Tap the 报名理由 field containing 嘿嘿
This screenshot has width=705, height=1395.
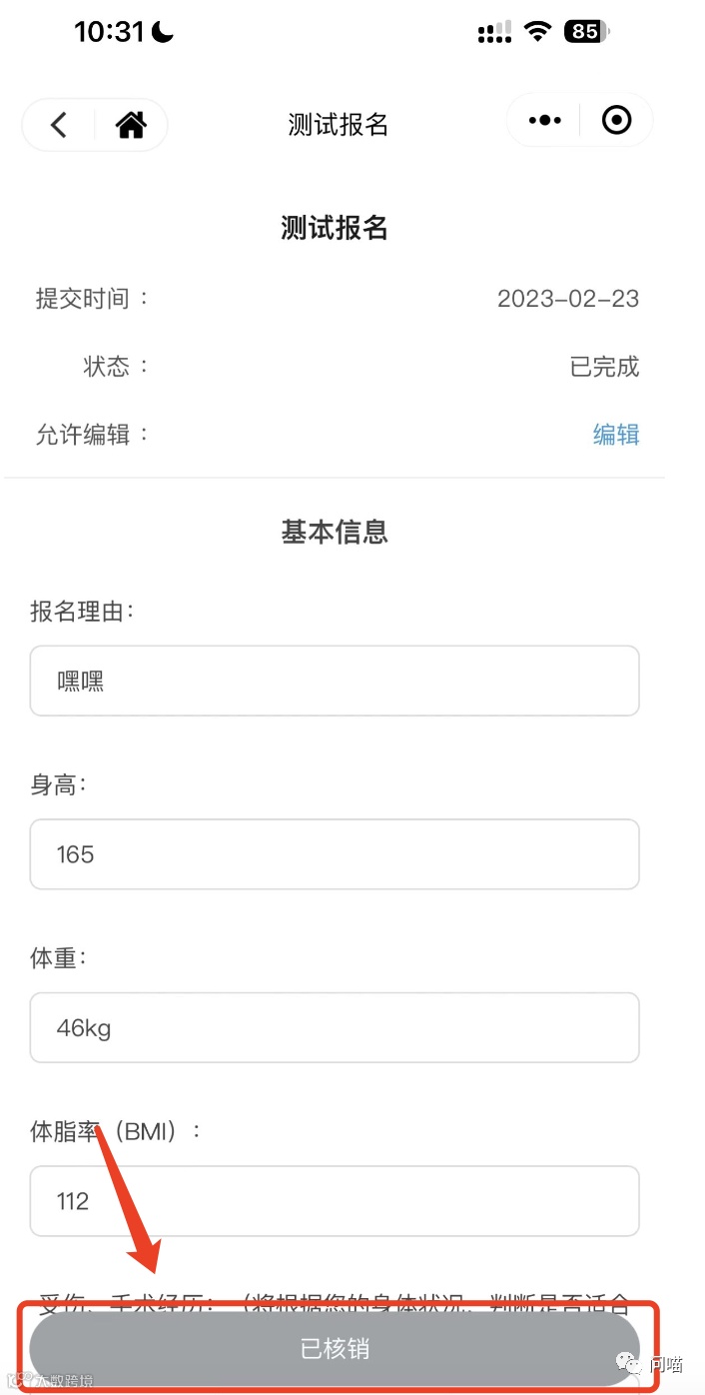[335, 681]
